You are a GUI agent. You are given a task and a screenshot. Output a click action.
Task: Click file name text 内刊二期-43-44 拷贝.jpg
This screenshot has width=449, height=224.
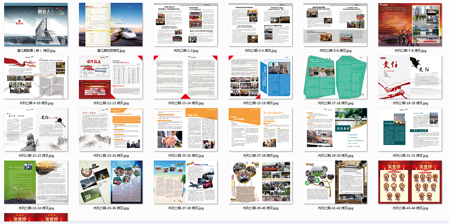pyautogui.click(x=410, y=209)
